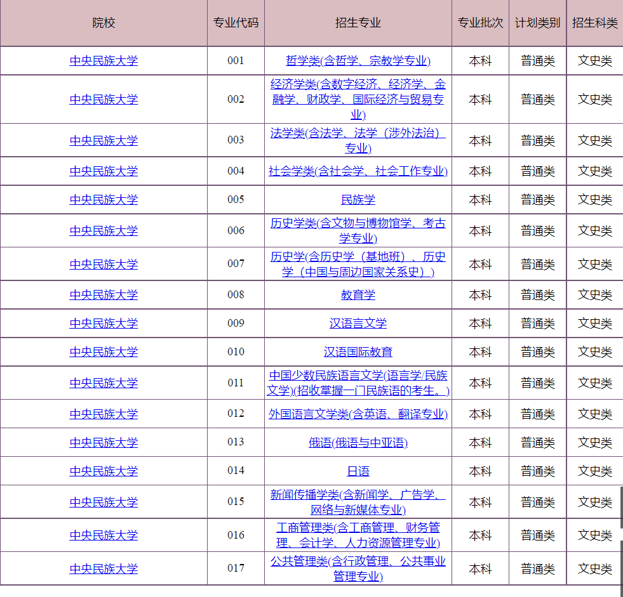Image resolution: width=623 pixels, height=597 pixels.
Task: Select 文史类 cell in row 009
Action: pos(595,324)
